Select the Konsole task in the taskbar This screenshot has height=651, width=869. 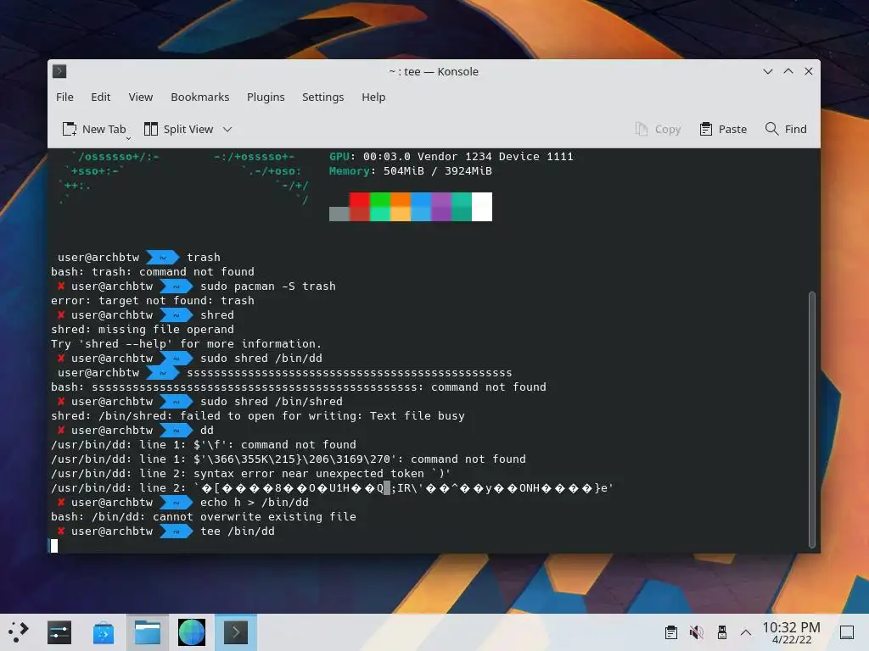click(236, 632)
